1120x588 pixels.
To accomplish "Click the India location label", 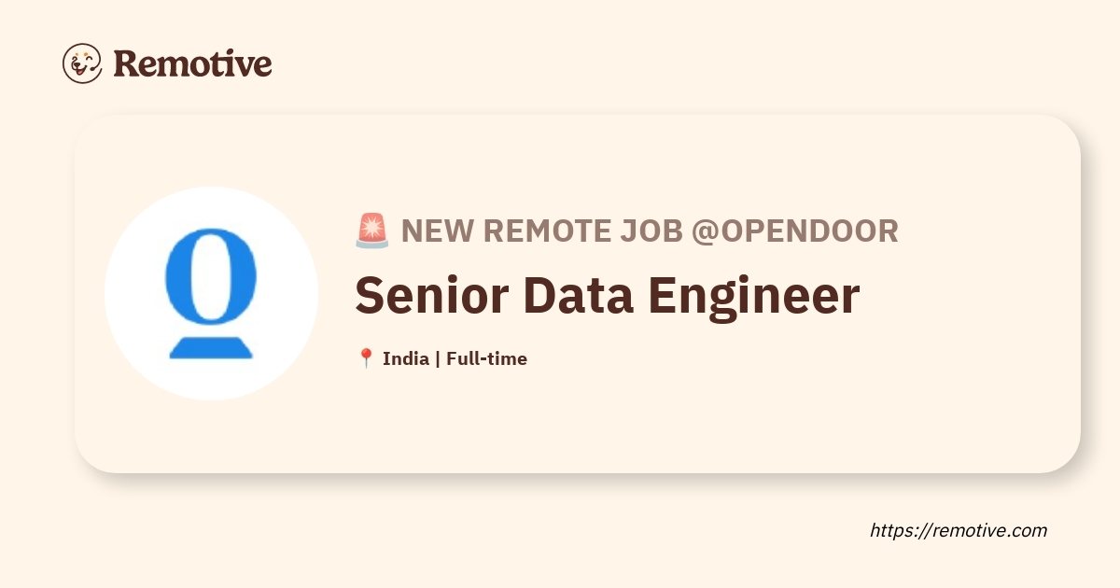I will (x=406, y=358).
